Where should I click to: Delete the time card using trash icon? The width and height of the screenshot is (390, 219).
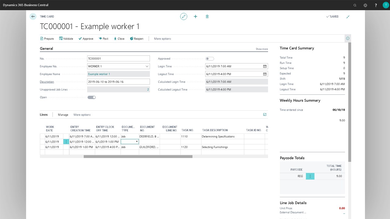point(207,16)
